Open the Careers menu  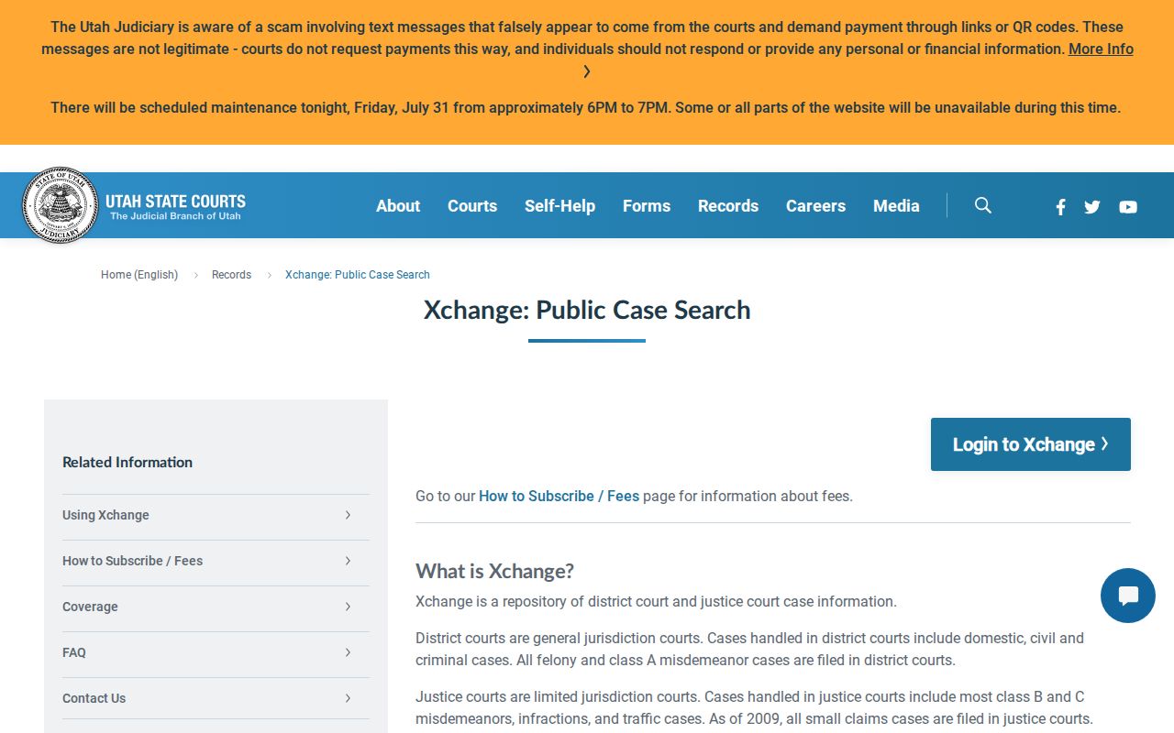click(815, 206)
